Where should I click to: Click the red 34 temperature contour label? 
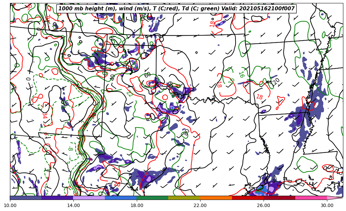point(45,115)
